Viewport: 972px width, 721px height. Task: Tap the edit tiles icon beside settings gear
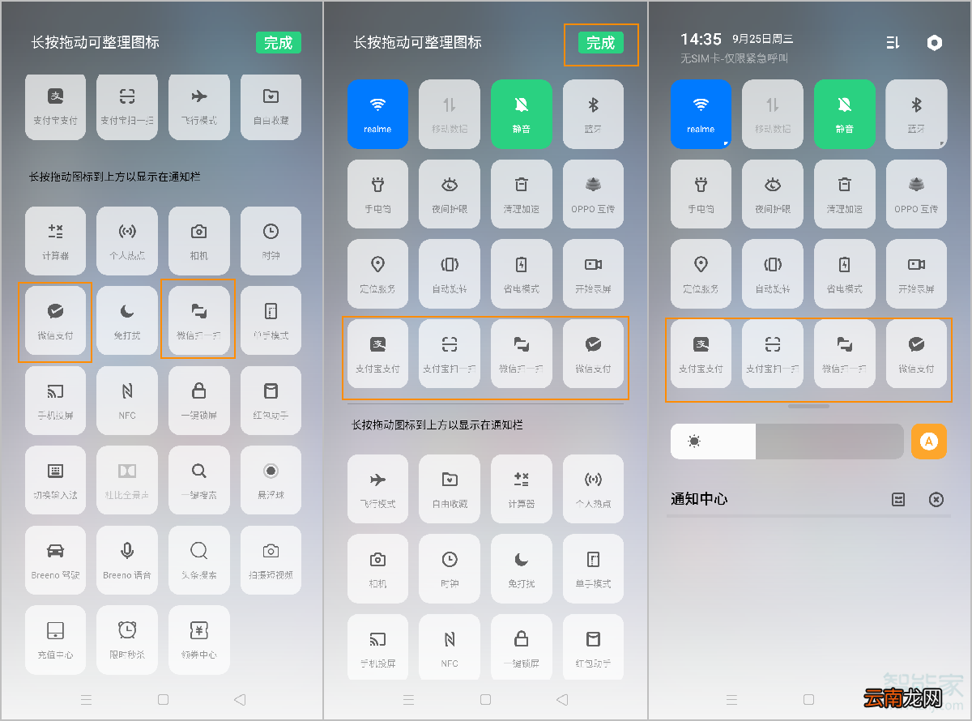(x=893, y=43)
